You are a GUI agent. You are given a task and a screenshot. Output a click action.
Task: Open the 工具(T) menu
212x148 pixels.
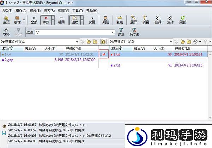(x=77, y=11)
